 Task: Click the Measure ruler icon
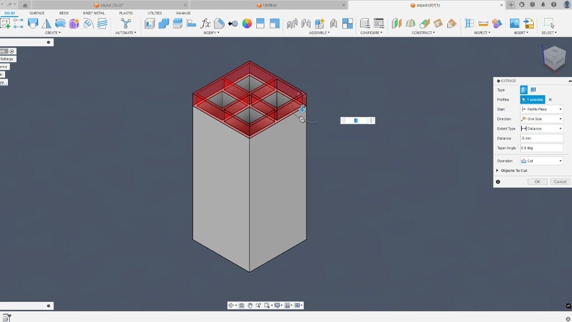coord(483,23)
